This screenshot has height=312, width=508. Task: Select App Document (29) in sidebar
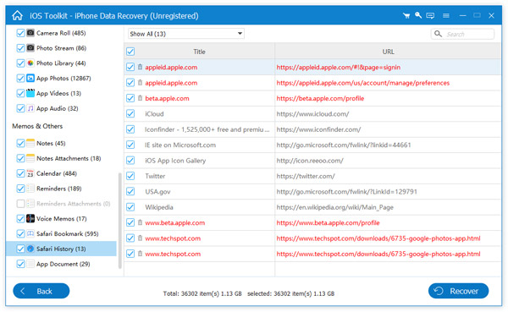point(63,264)
